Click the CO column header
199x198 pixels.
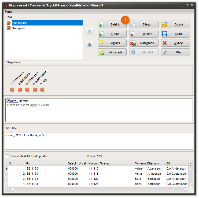(x=177, y=163)
